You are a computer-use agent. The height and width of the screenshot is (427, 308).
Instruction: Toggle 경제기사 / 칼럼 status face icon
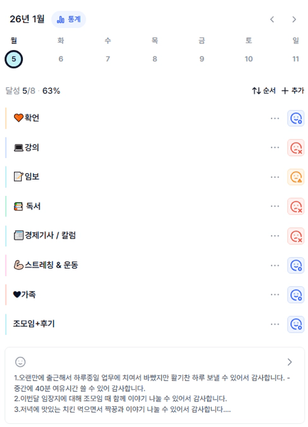(x=296, y=235)
